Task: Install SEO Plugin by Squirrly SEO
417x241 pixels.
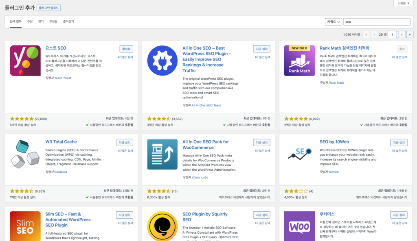Action: tap(262, 215)
